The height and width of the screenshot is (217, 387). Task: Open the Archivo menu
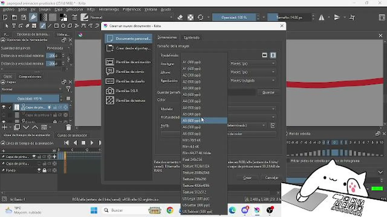(8, 10)
